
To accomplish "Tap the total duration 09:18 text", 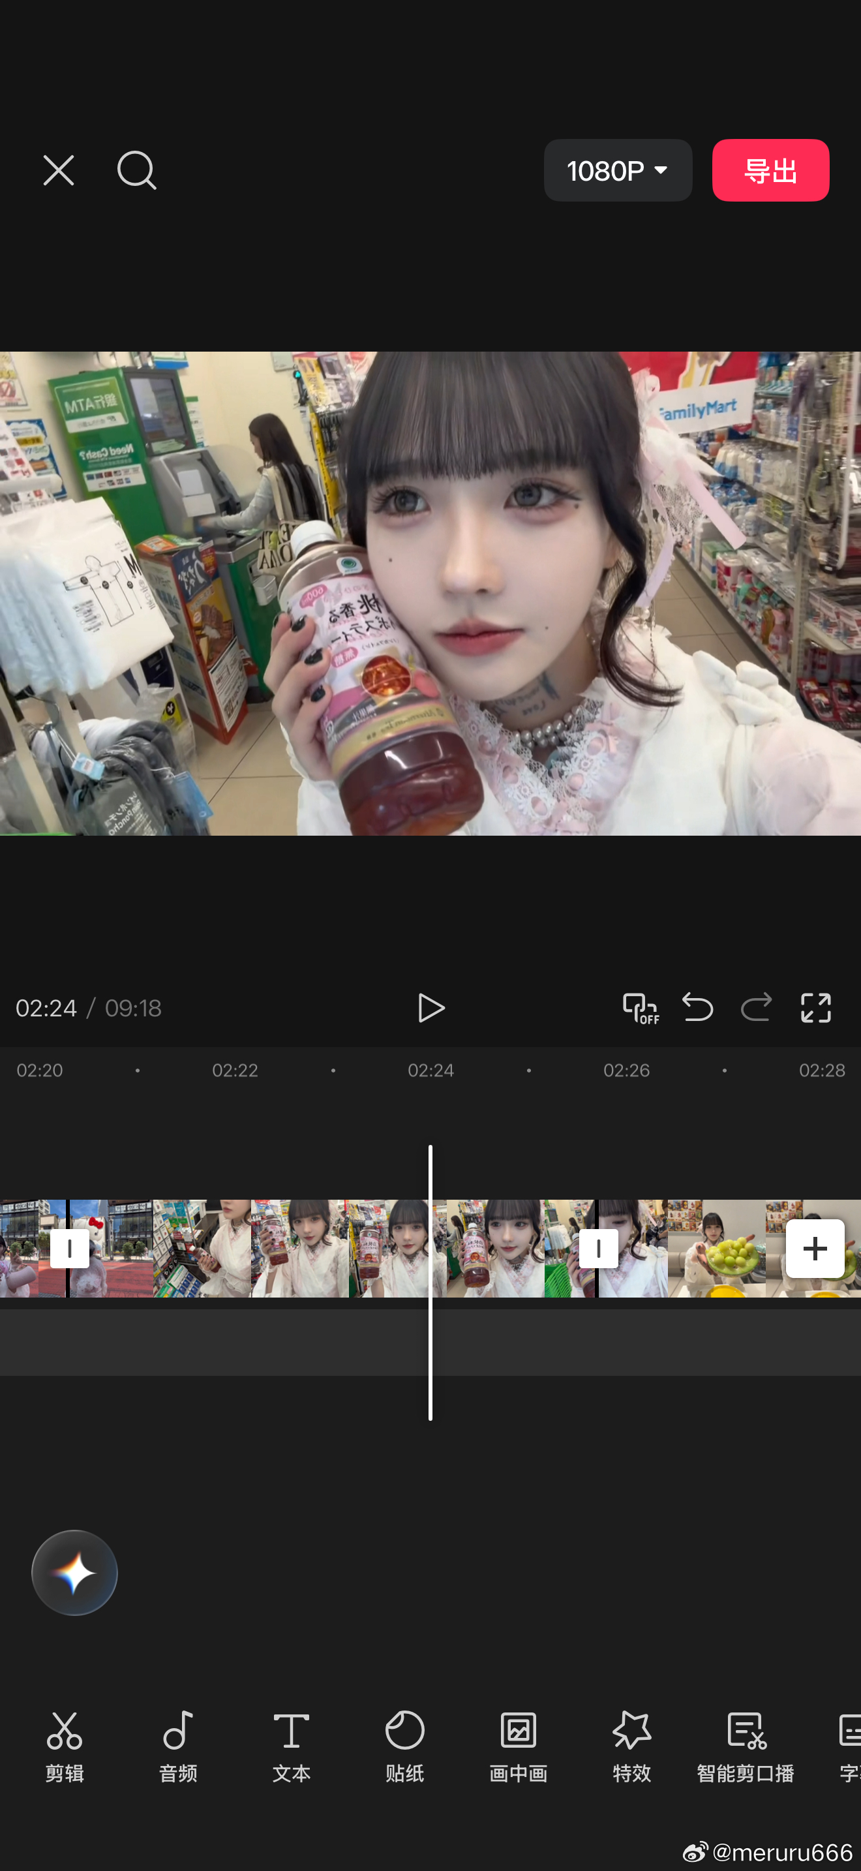I will coord(134,1008).
